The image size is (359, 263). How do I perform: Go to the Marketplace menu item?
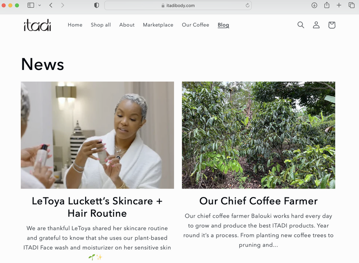[x=158, y=25]
